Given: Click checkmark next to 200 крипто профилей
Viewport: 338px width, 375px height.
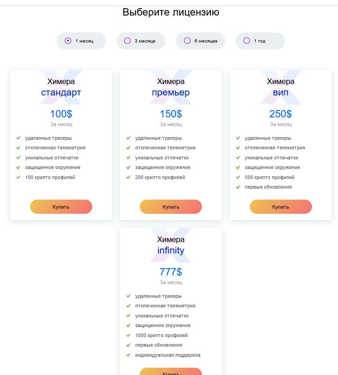Looking at the screenshot, I should pos(128,177).
